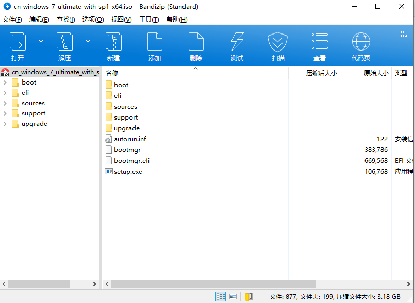Screen dimensions: 415x303
Task: Select the sources label in the left tree
Action: (x=33, y=103)
